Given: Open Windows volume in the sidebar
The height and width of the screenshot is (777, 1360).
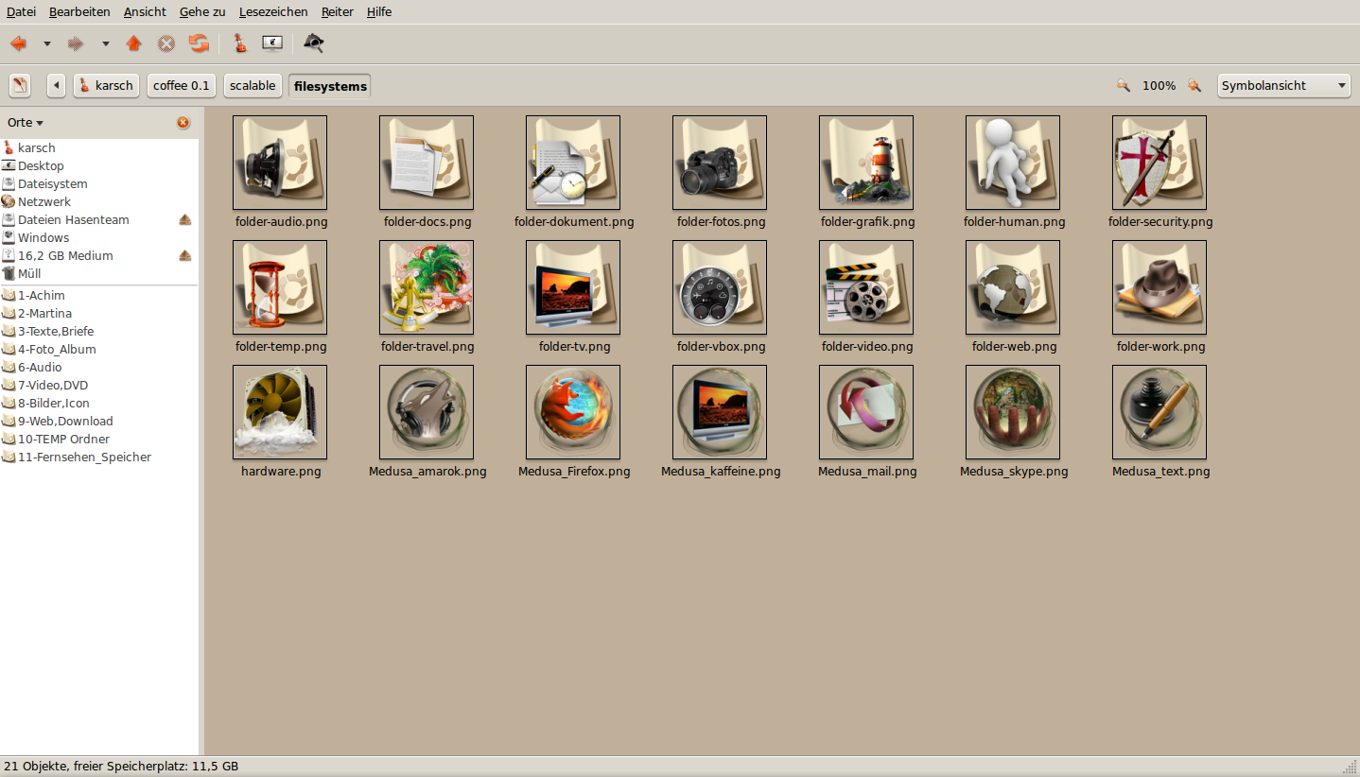Looking at the screenshot, I should (x=99, y=237).
